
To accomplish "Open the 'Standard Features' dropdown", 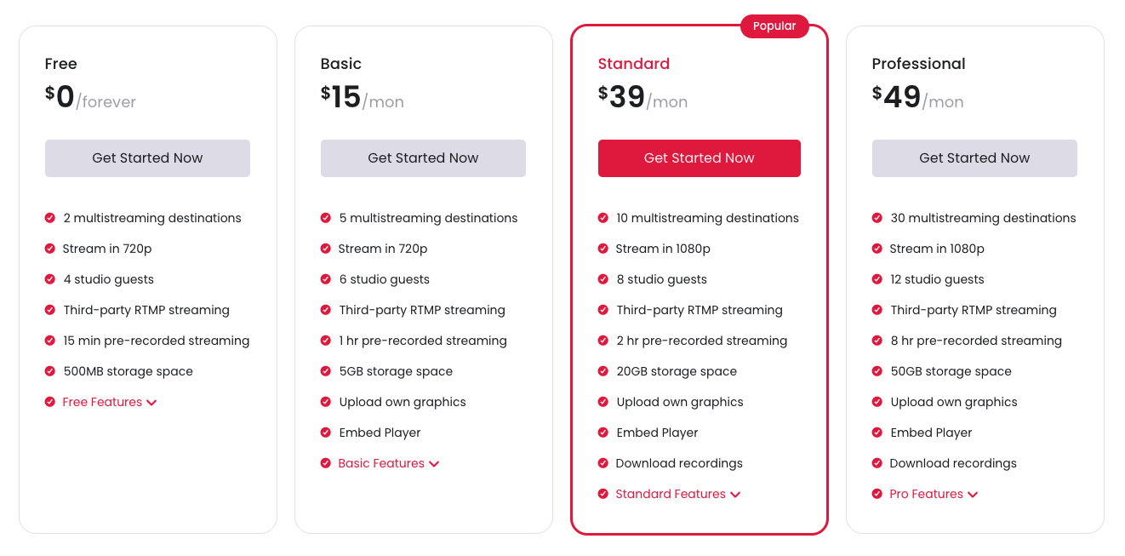I will 670,494.
